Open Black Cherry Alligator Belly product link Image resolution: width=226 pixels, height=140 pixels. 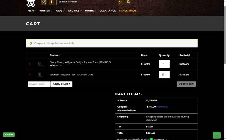coord(80,62)
